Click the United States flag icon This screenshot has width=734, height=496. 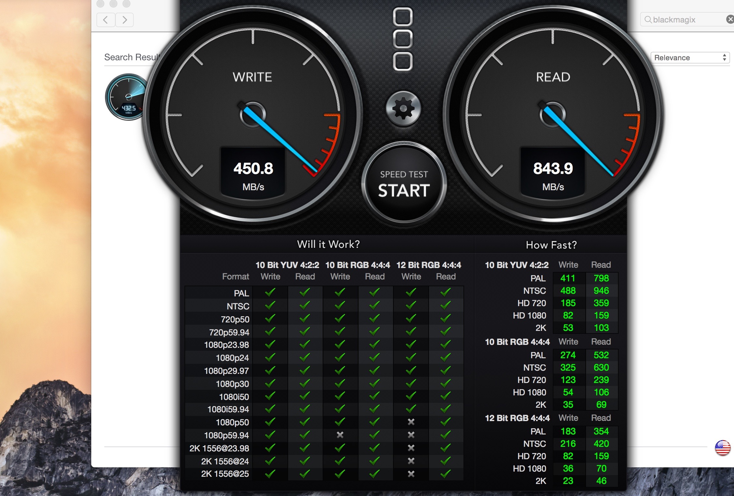click(x=722, y=448)
